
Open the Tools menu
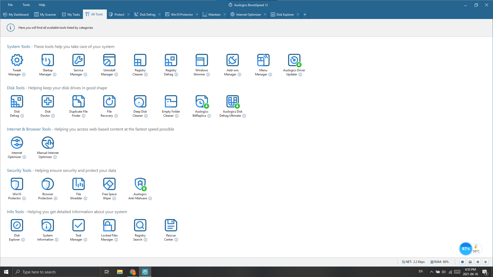click(x=26, y=5)
